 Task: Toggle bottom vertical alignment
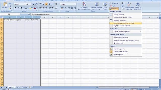tap(46, 4)
